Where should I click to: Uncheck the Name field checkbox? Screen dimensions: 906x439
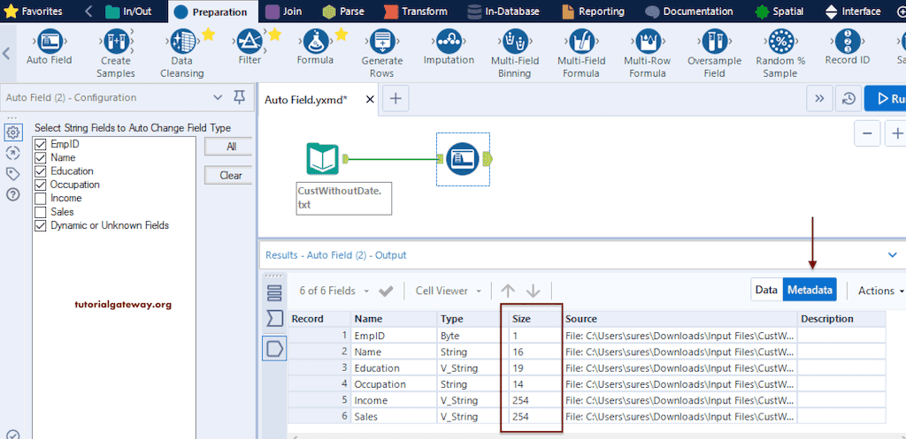pos(41,157)
